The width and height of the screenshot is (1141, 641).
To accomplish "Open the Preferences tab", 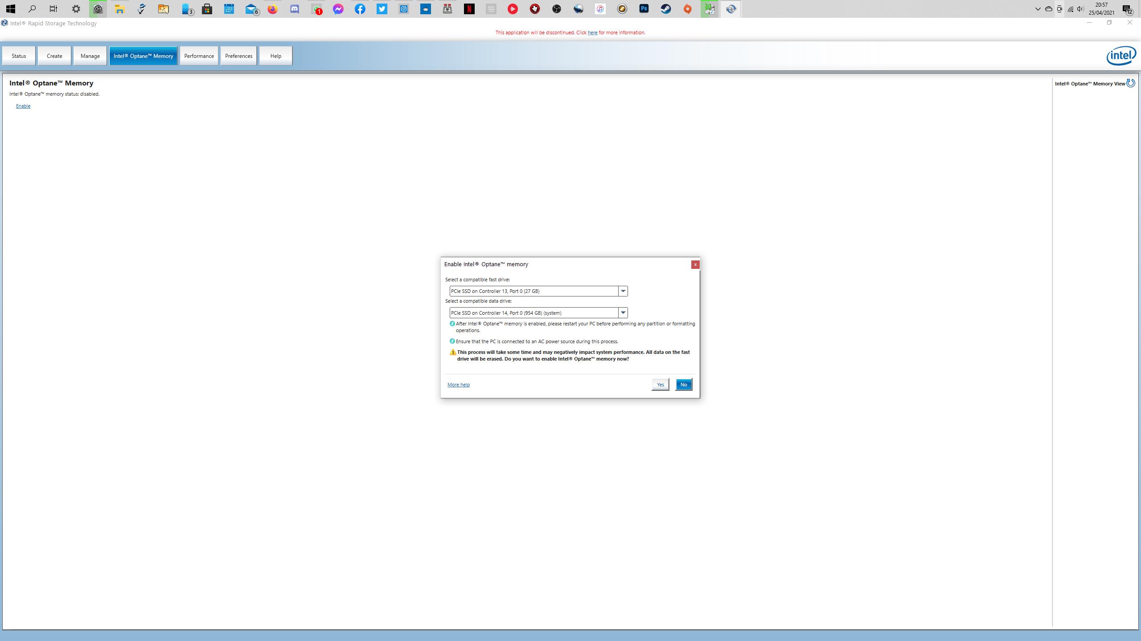I will point(238,56).
